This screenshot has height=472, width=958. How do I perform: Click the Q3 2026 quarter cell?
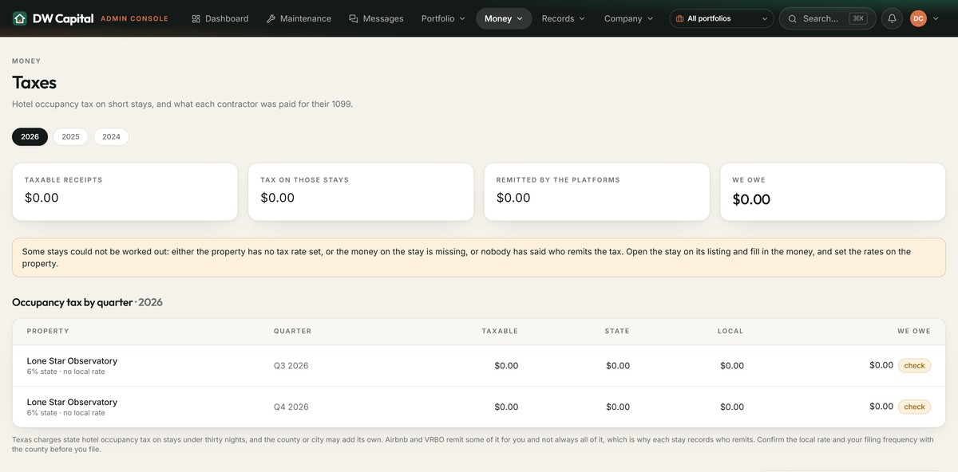pos(291,365)
